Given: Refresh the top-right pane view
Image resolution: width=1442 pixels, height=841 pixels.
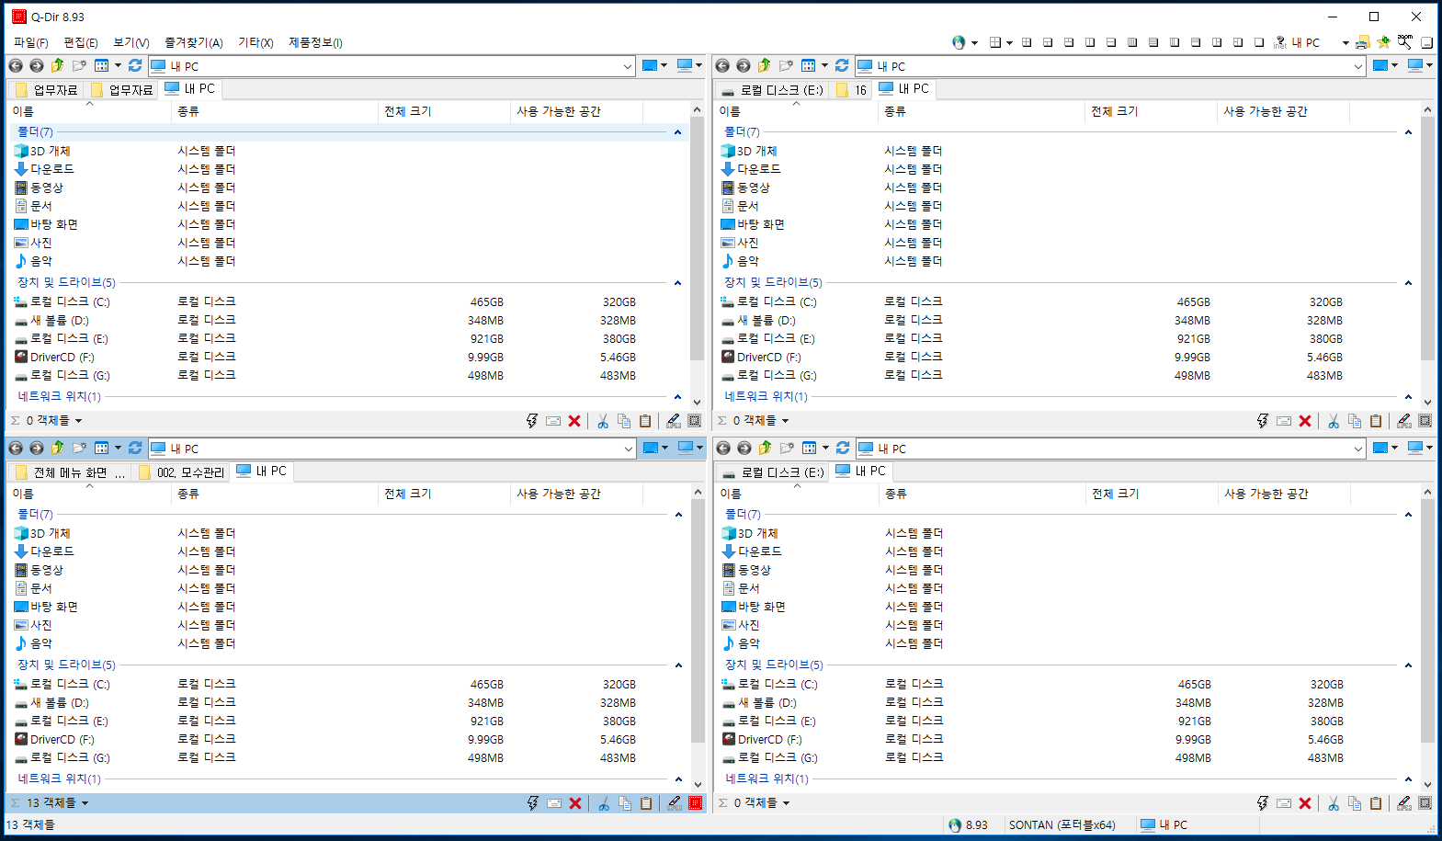Looking at the screenshot, I should click(x=842, y=65).
